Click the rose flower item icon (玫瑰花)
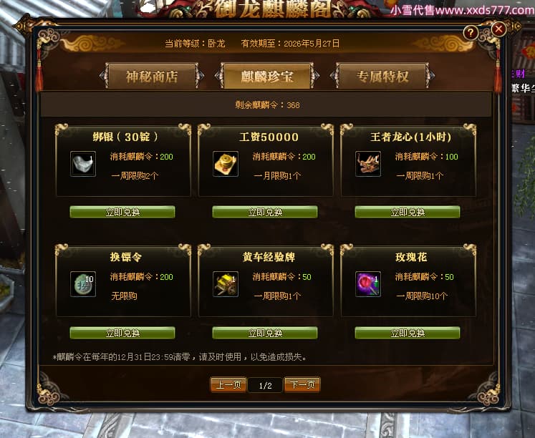This screenshot has height=438, width=535. [x=368, y=284]
